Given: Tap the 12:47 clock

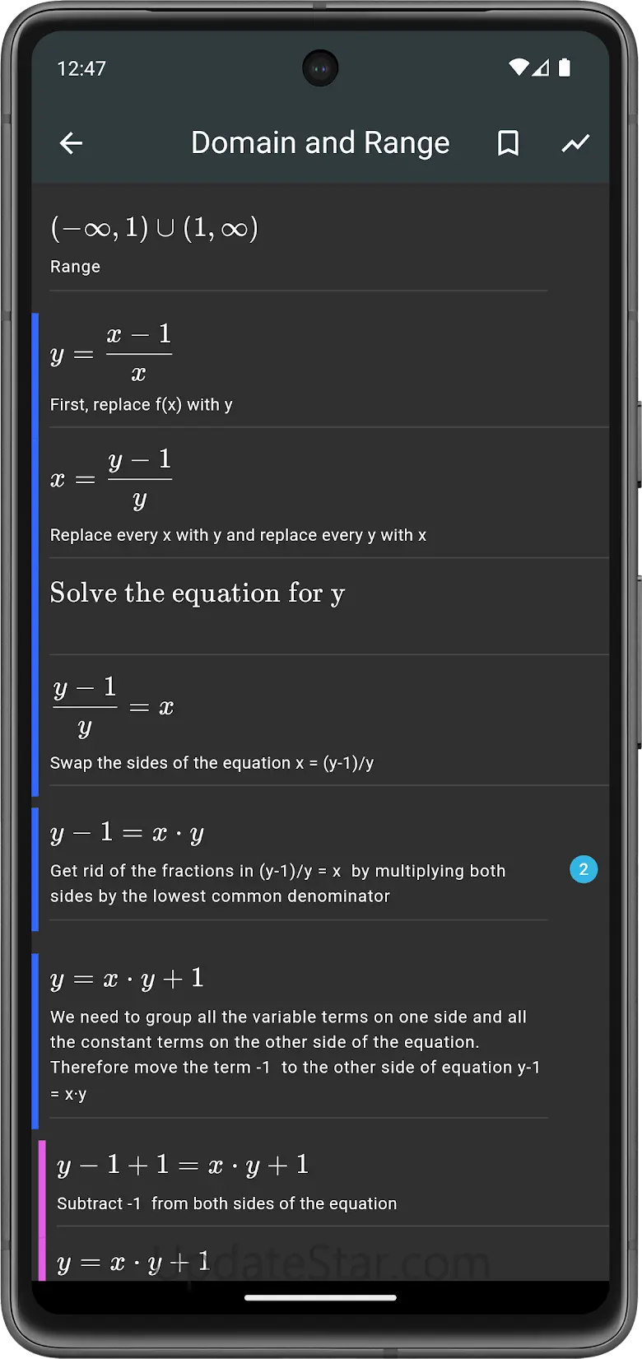Looking at the screenshot, I should [81, 68].
